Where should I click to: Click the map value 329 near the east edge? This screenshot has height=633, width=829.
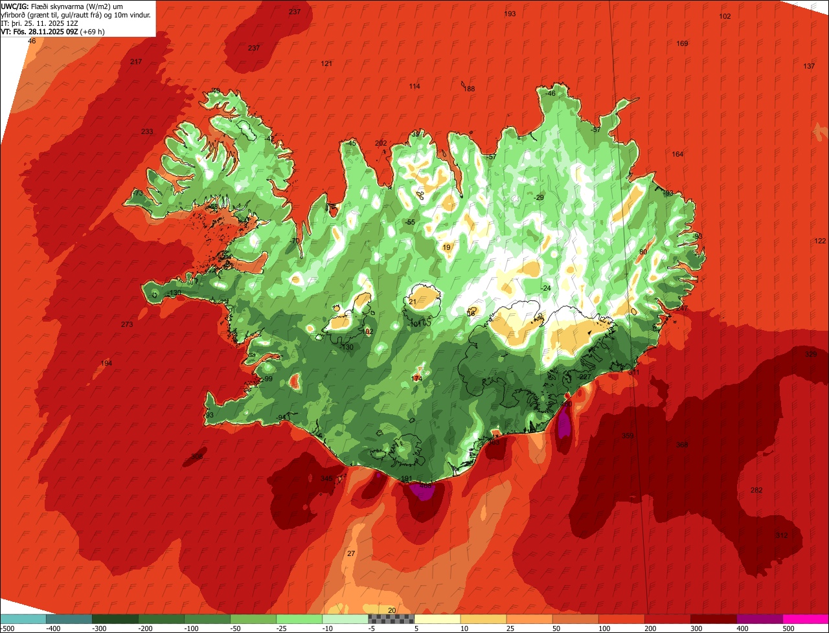[810, 355]
